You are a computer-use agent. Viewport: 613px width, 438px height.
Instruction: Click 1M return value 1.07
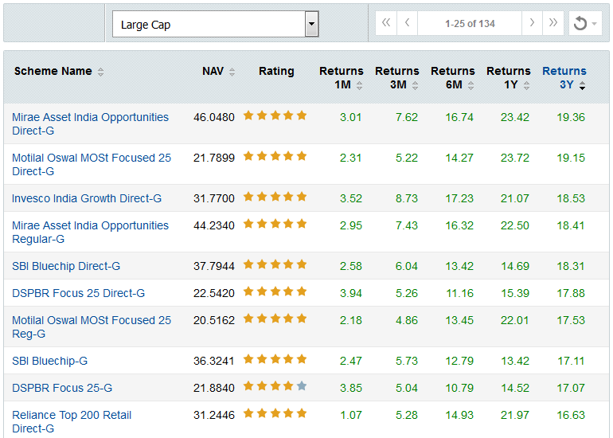(350, 415)
